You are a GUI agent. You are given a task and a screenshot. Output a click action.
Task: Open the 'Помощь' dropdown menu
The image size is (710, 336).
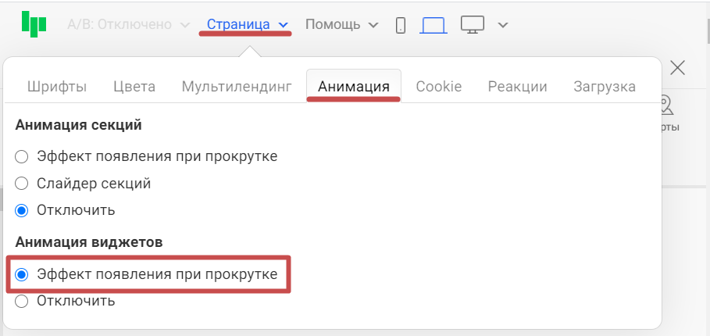[x=341, y=25]
